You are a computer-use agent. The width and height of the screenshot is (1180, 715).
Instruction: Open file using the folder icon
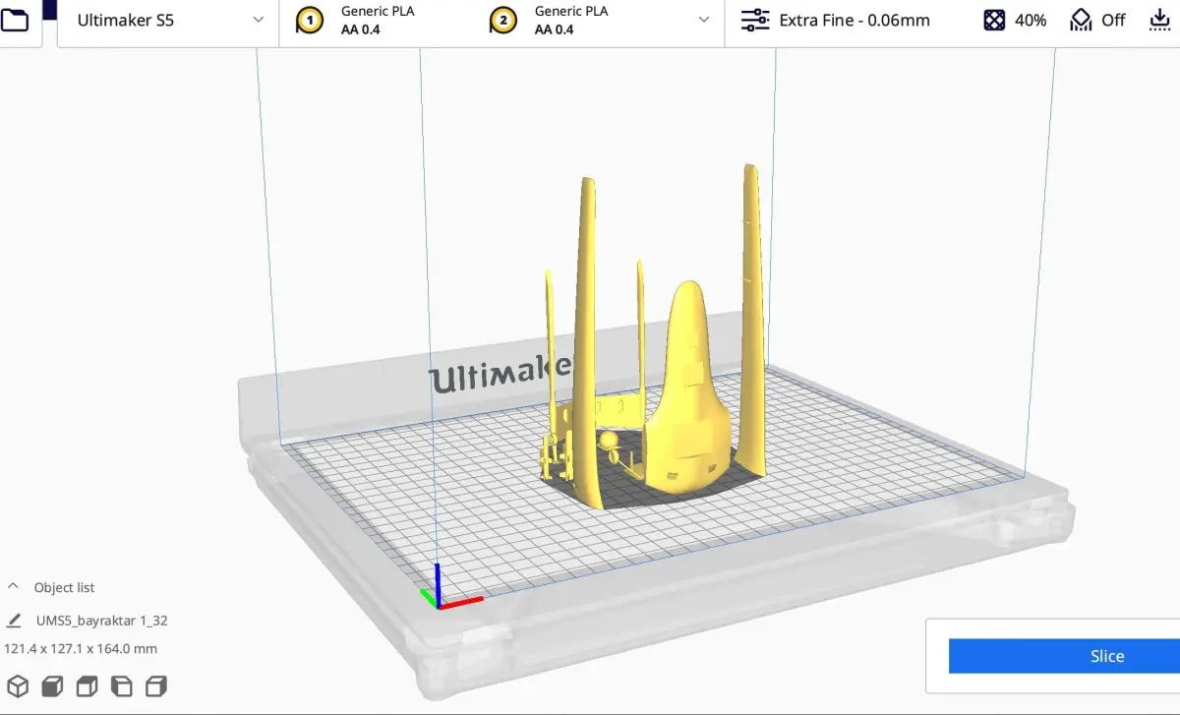[14, 20]
